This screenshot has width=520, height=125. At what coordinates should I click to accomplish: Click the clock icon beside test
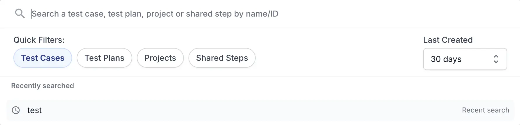pos(16,110)
